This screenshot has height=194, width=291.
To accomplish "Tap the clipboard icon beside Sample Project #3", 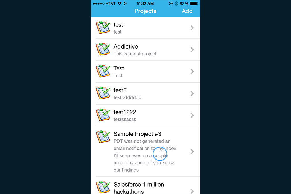I will pos(103,137).
